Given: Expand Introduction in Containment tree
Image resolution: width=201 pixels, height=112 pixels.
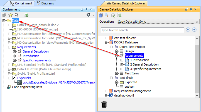Looking at the screenshot, I should [14, 56].
